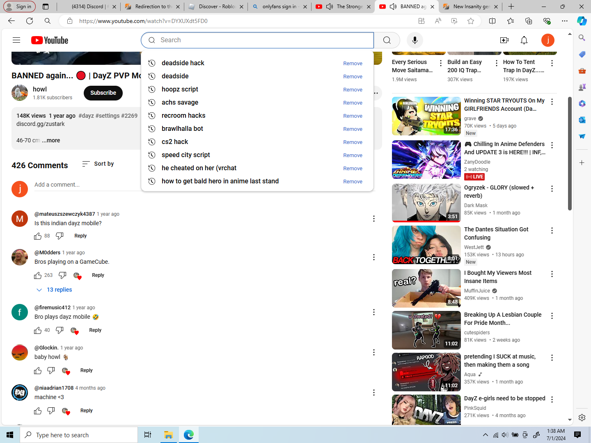Screen dimensions: 591x443
Task: Switch to the Discover - Roblox tab
Action: coord(216,7)
